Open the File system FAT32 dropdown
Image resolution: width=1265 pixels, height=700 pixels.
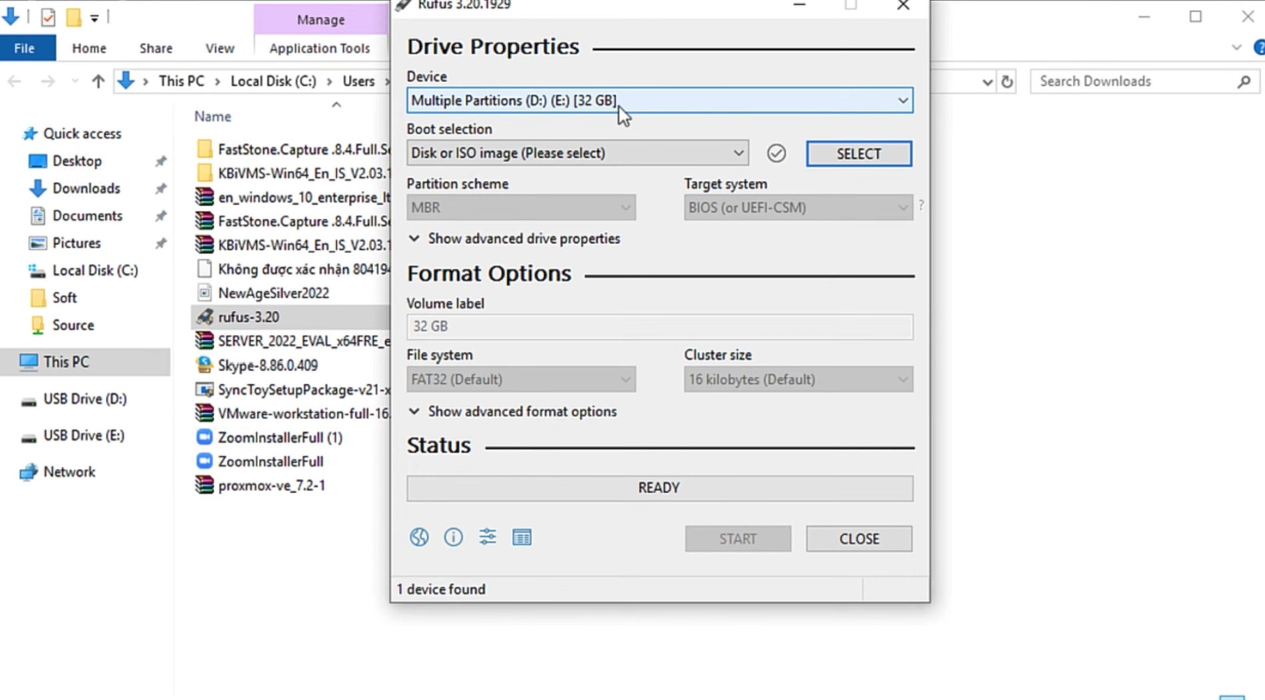coord(521,380)
